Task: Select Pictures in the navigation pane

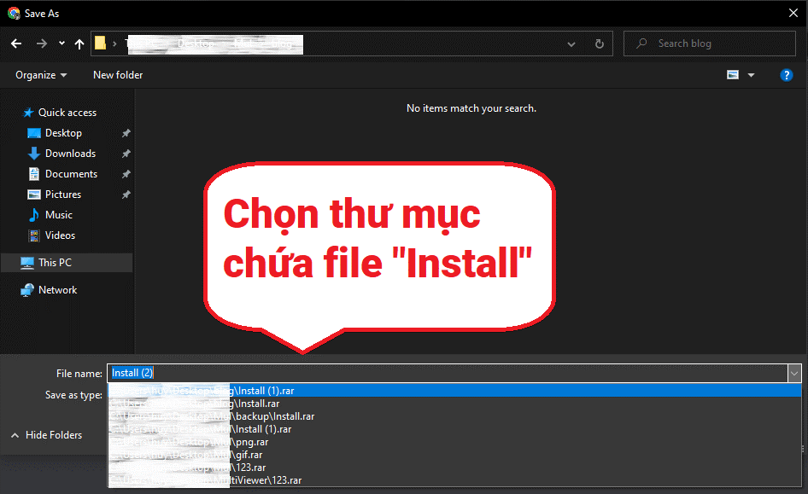Action: [x=63, y=195]
